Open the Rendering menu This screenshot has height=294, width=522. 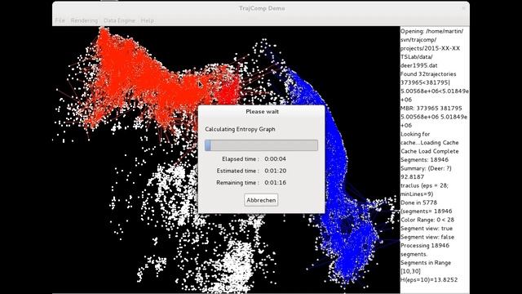(84, 20)
